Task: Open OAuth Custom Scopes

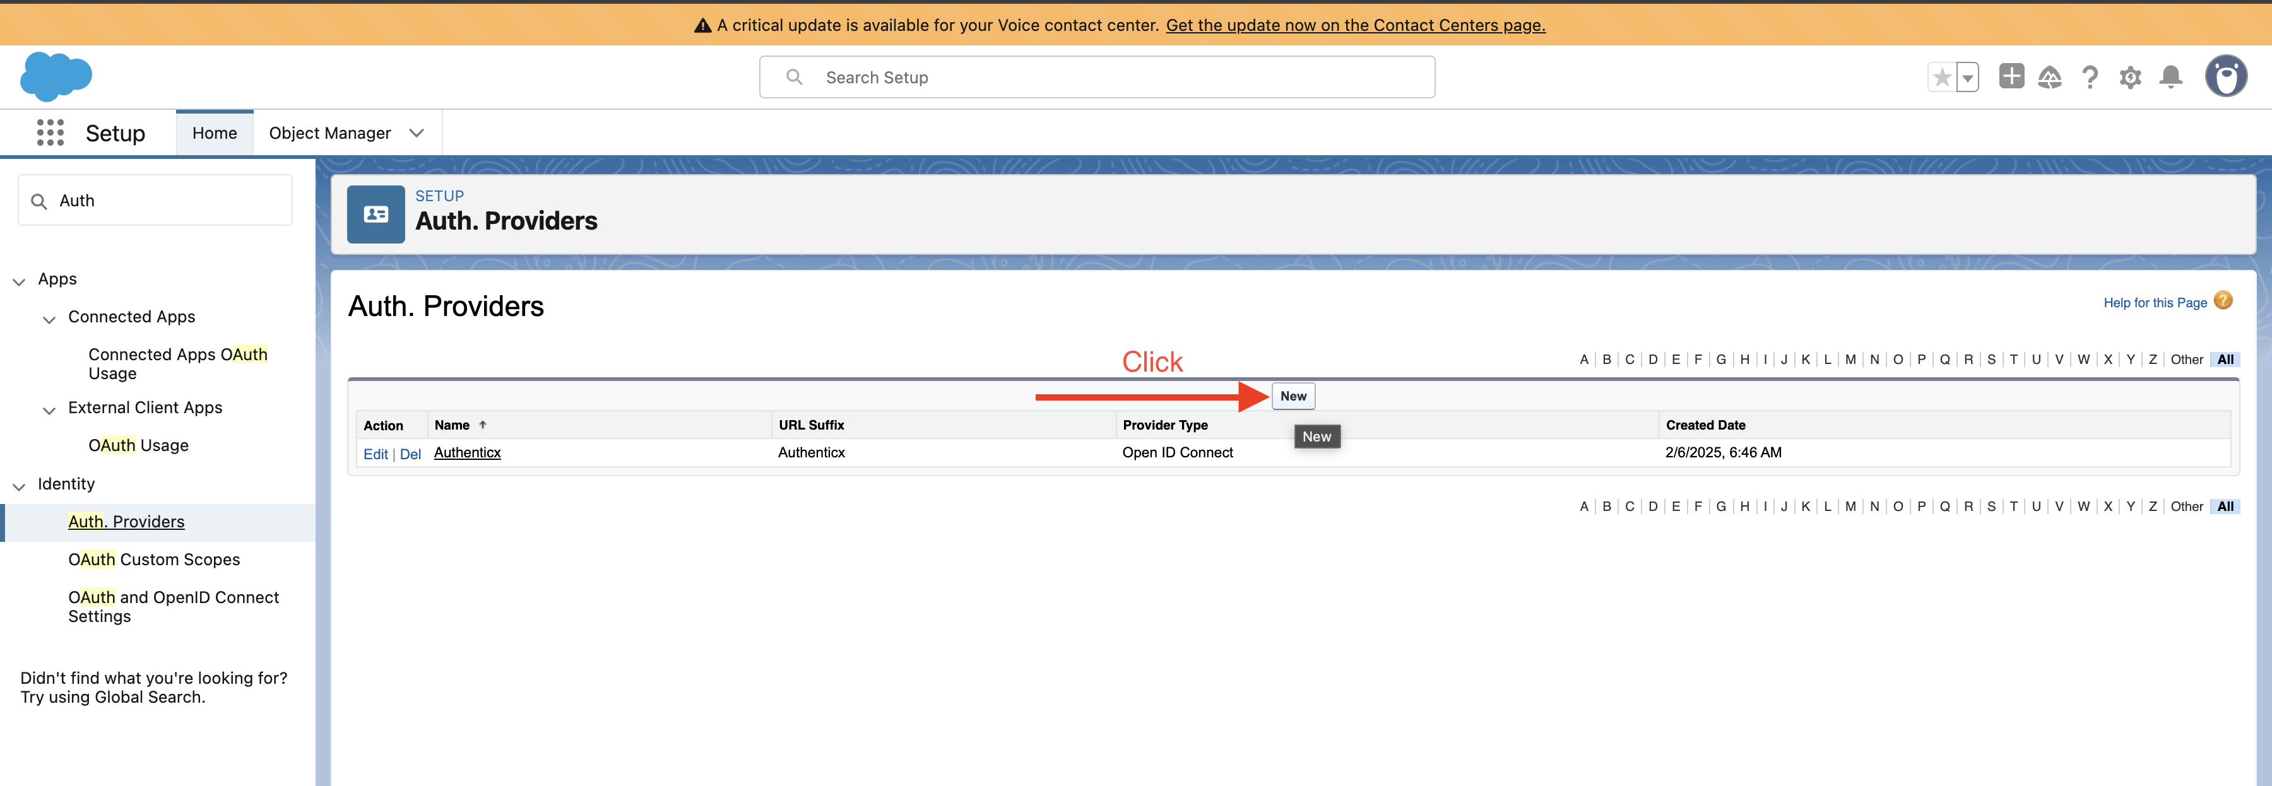Action: pos(153,560)
